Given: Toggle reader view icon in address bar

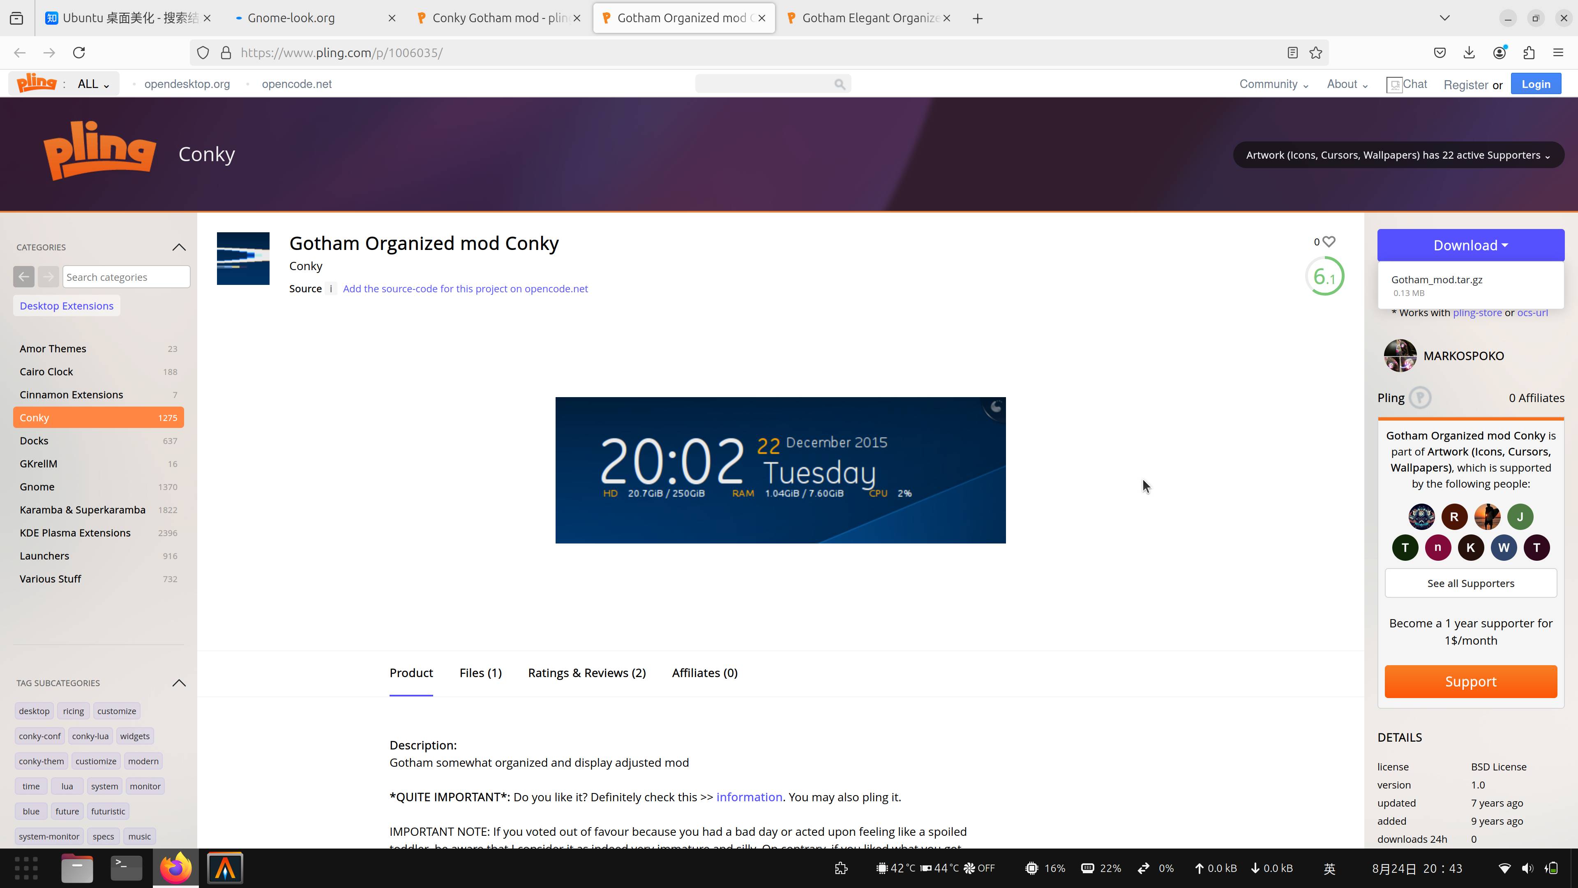Looking at the screenshot, I should click(1292, 53).
